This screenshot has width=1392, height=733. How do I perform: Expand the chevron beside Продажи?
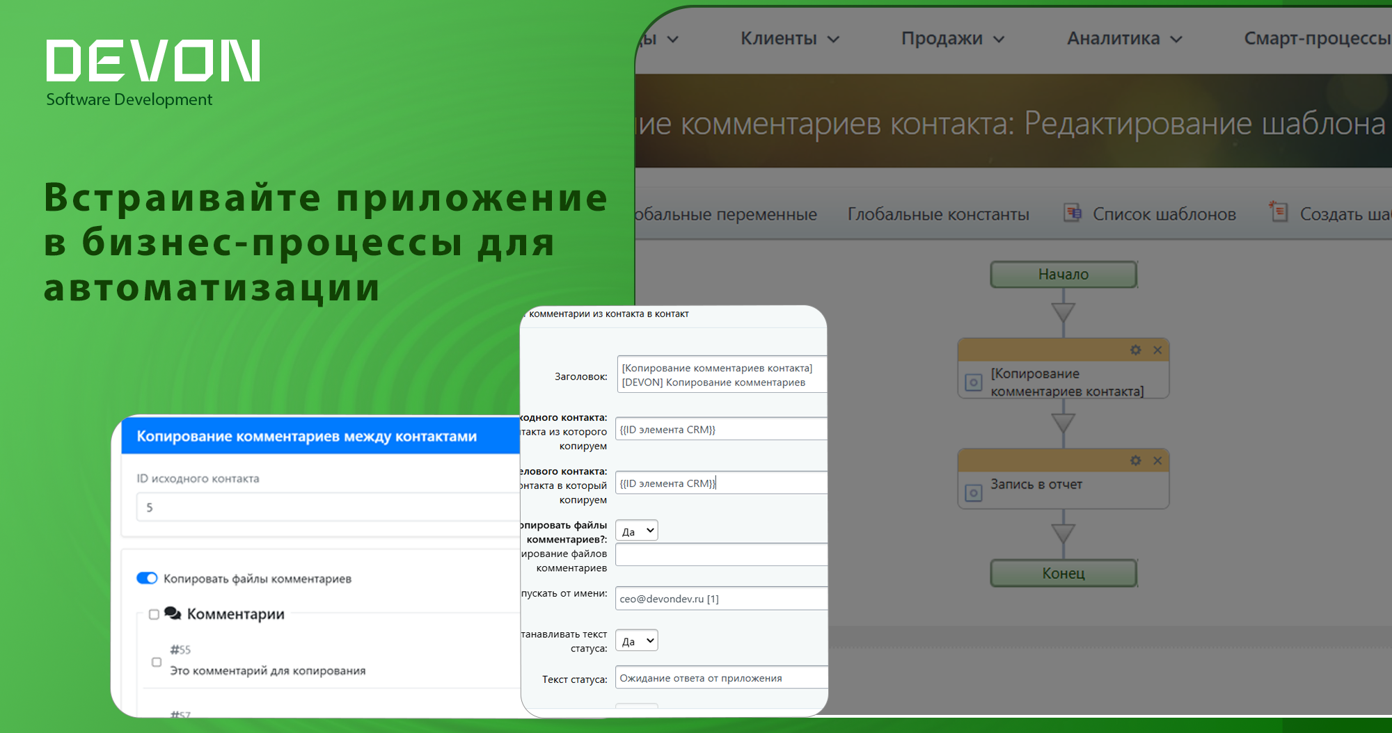pos(999,40)
